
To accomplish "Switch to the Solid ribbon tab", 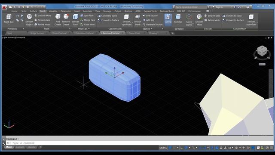I will coord(24,11).
